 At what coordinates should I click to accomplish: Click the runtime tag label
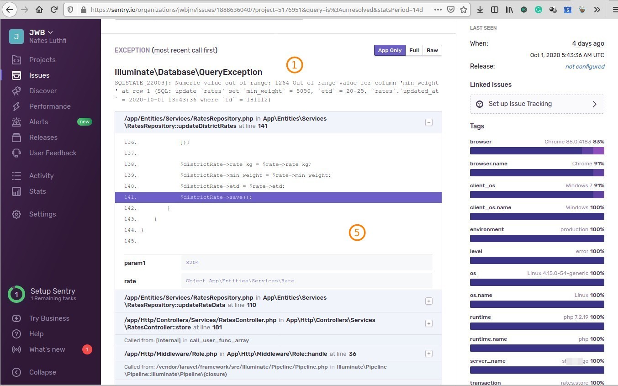tap(481, 317)
